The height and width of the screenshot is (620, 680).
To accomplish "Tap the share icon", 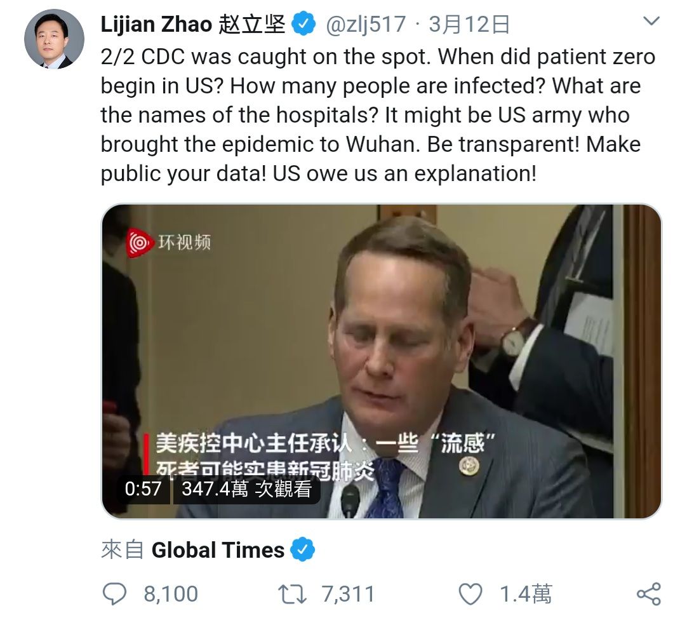I will [x=649, y=594].
